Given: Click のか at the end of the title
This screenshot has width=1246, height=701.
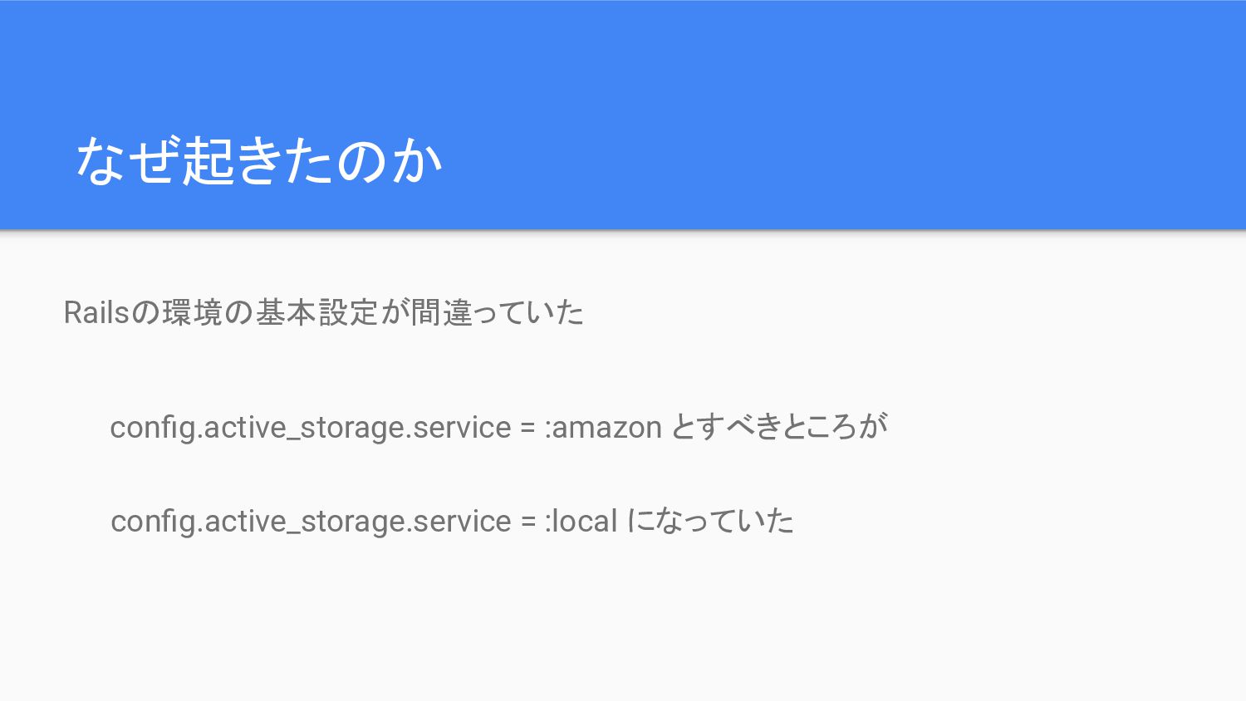Looking at the screenshot, I should pyautogui.click(x=389, y=160).
